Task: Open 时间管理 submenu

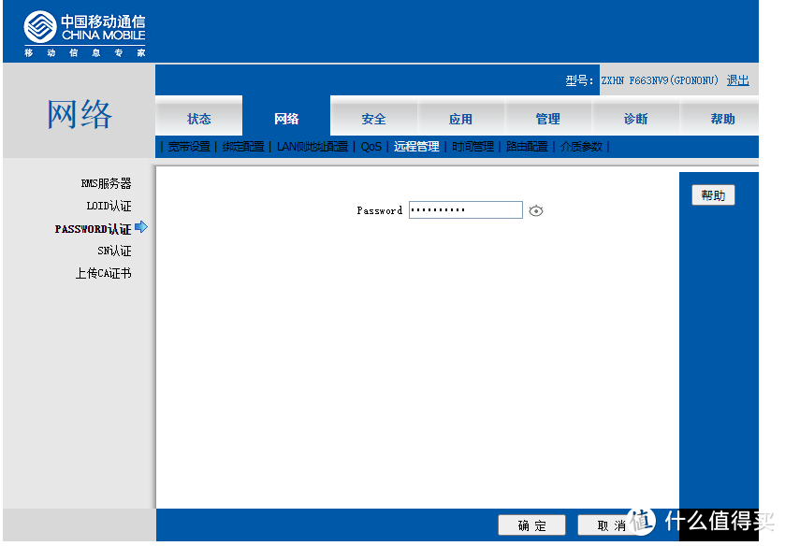Action: [472, 147]
